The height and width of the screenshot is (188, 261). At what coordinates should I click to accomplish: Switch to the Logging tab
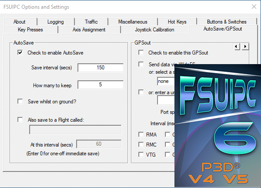pos(55,22)
